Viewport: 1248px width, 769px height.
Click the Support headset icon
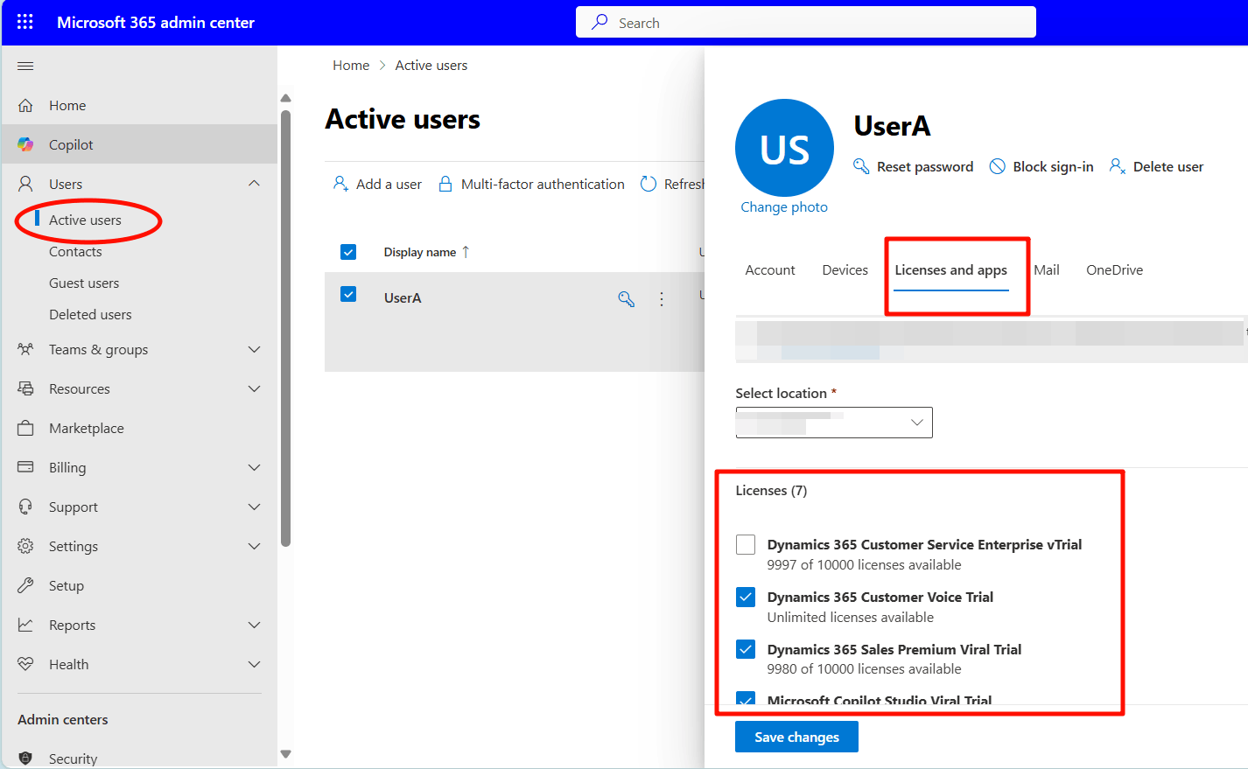click(x=25, y=507)
